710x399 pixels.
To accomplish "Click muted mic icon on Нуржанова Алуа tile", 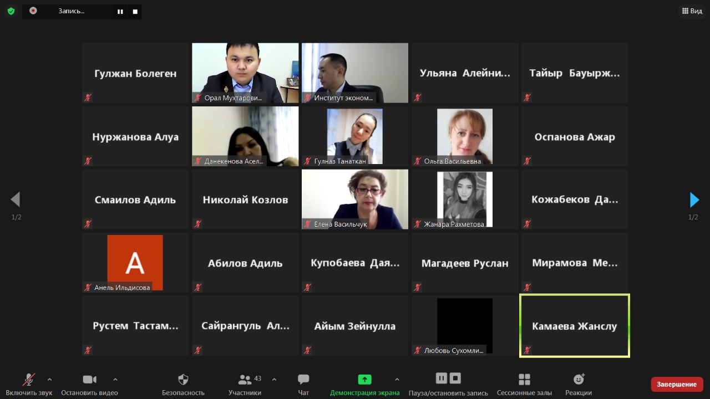I will [88, 161].
